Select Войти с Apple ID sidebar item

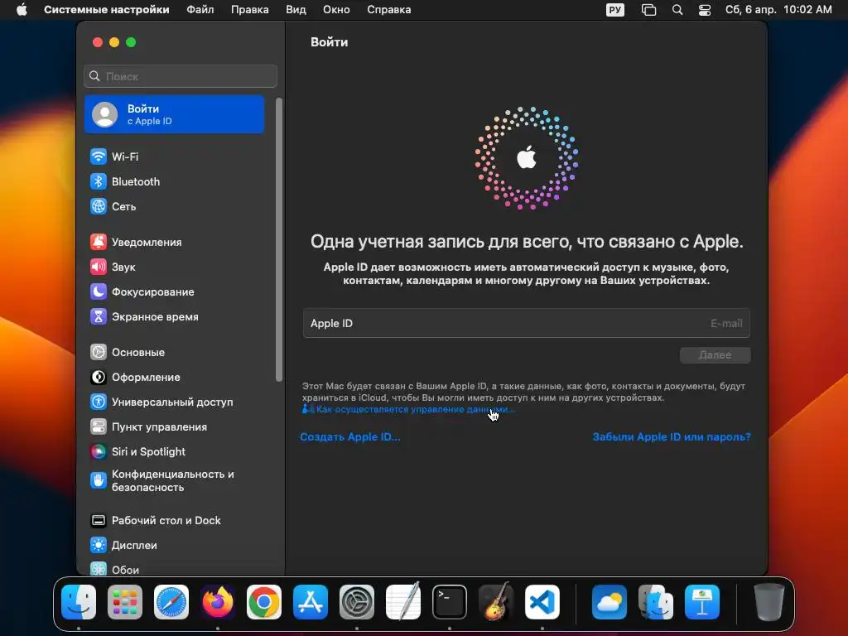click(174, 114)
